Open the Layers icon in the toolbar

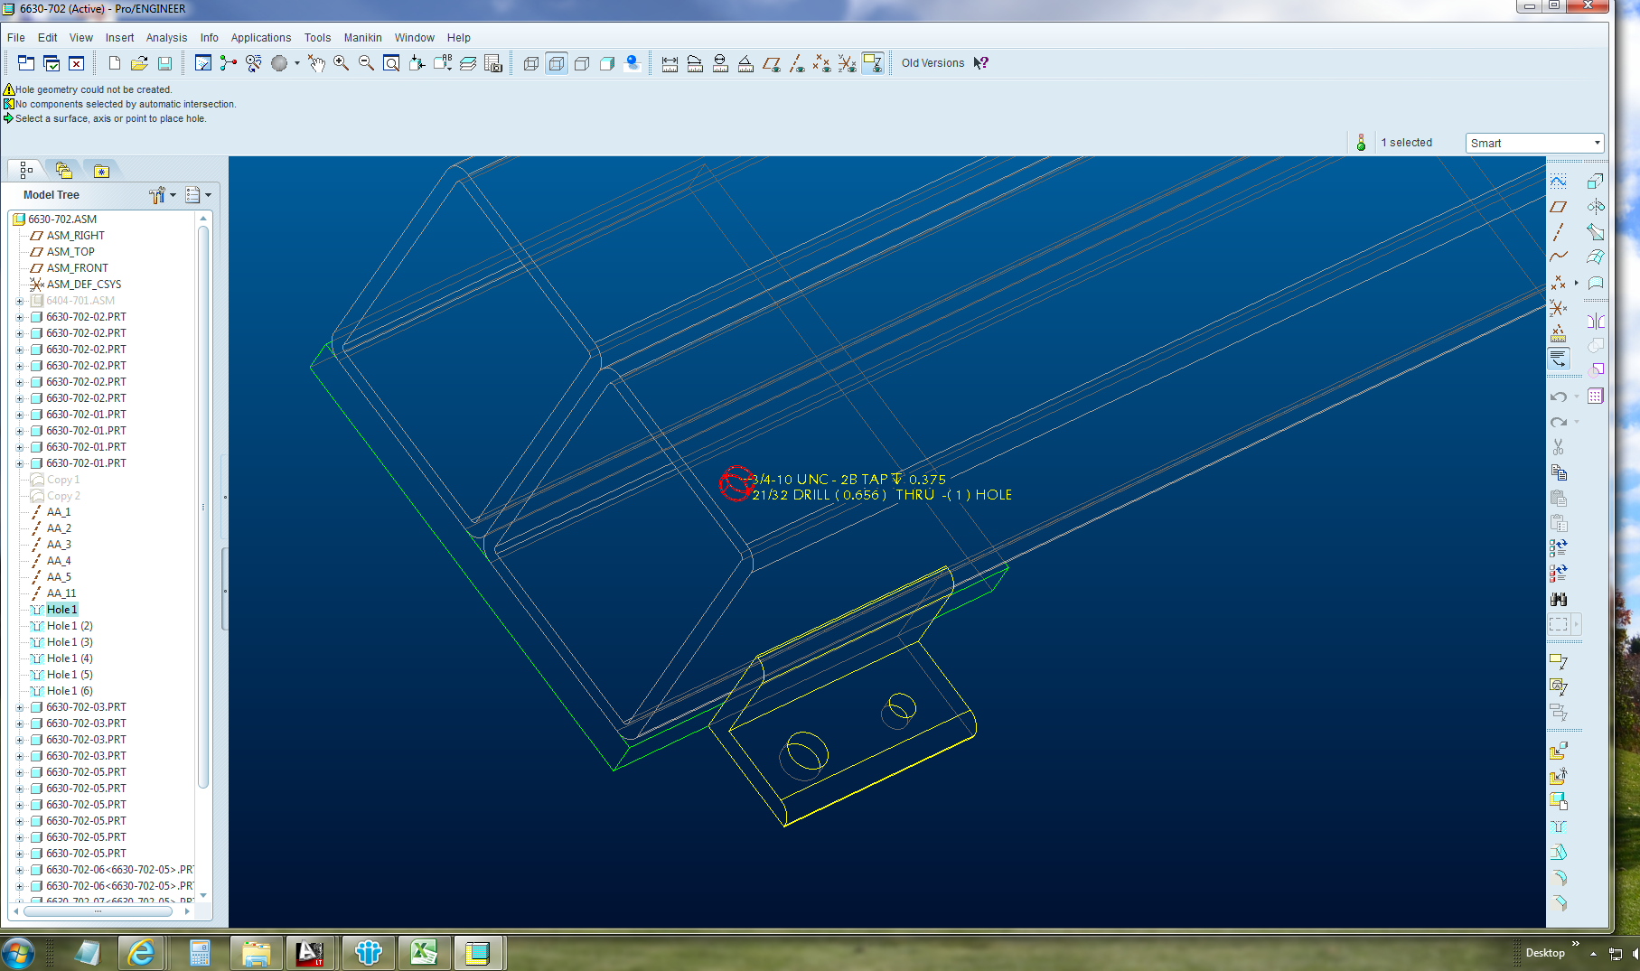click(467, 63)
